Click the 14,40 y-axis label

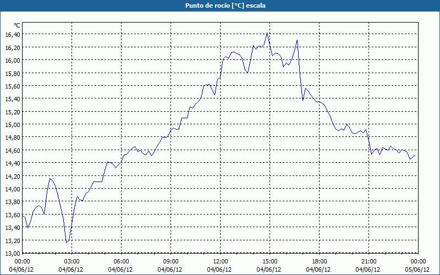pos(13,163)
